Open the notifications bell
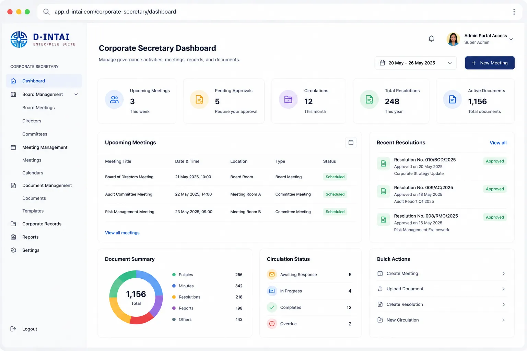Screen dimensions: 527x351 click(431, 39)
